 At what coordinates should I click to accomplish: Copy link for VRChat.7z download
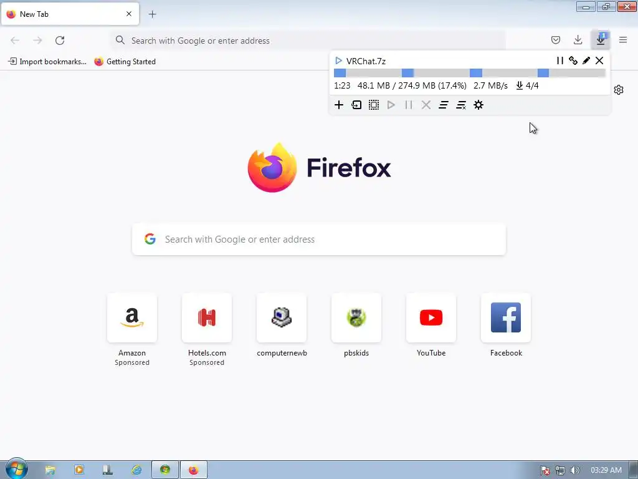pos(573,60)
